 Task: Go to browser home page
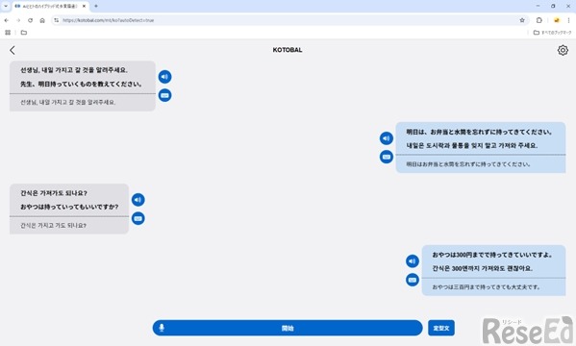[x=42, y=20]
